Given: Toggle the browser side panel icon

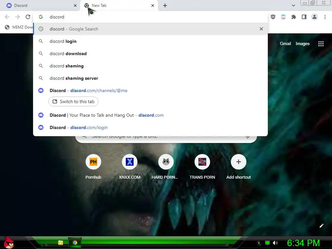Looking at the screenshot, I should coord(304,17).
